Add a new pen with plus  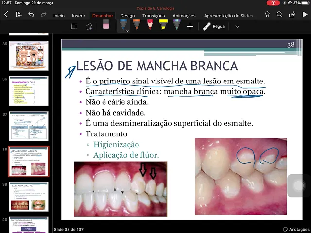pyautogui.click(x=190, y=26)
